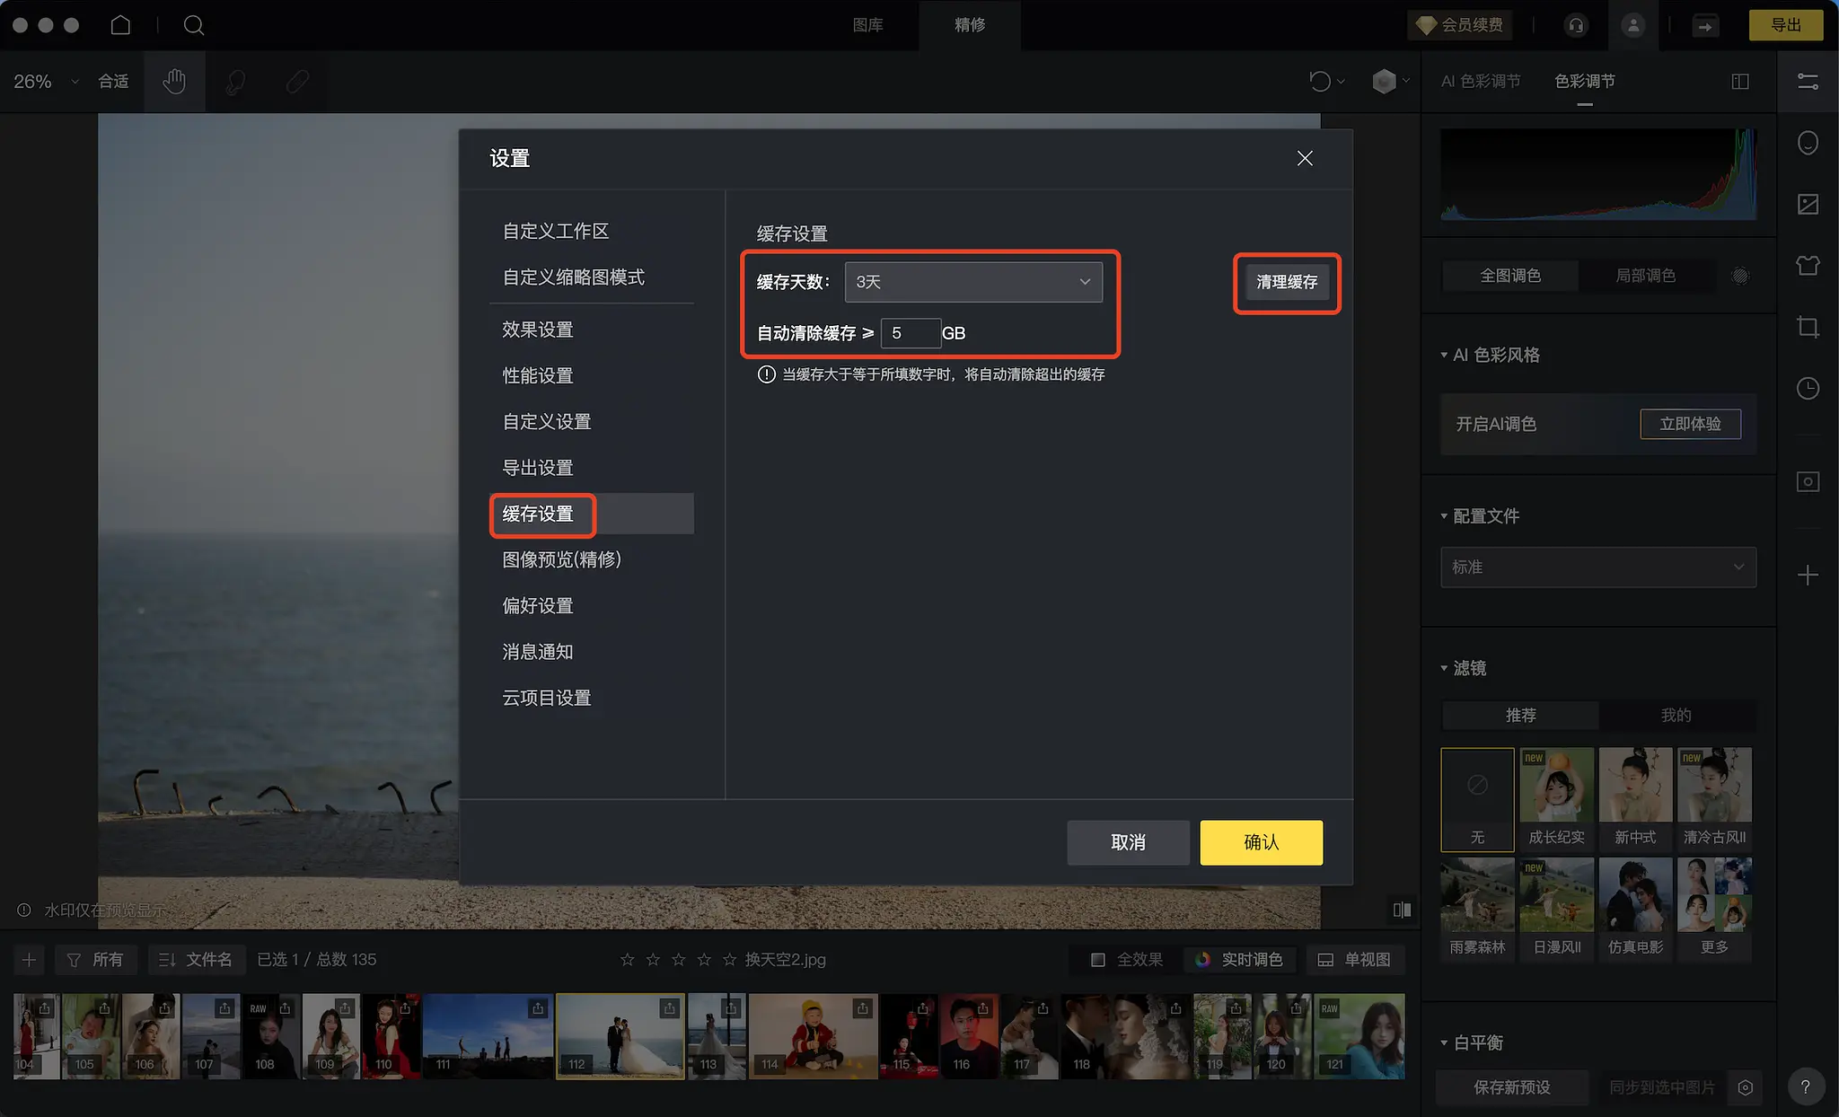This screenshot has height=1117, width=1839.
Task: Click the customer support headset icon
Action: click(1576, 25)
